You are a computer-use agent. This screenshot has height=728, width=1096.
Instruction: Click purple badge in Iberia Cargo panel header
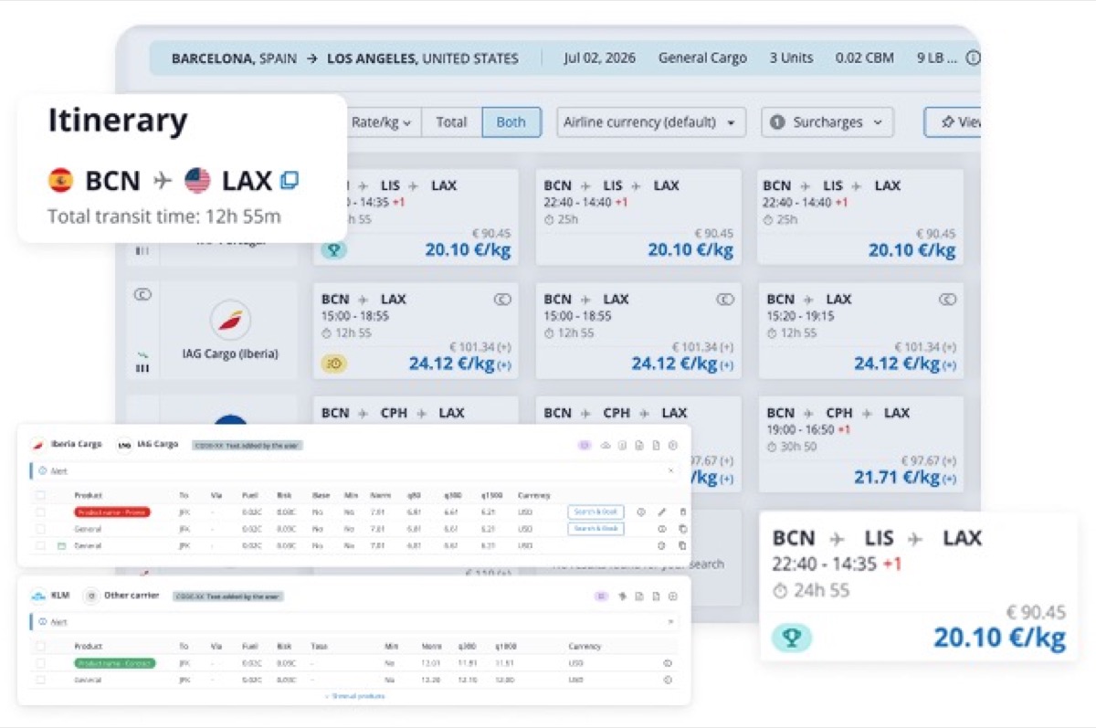point(585,445)
